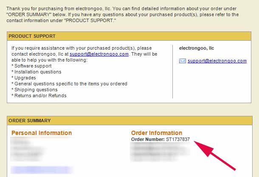Click the Shipping questions bullet item
The width and height of the screenshot is (259, 177).
34,90
